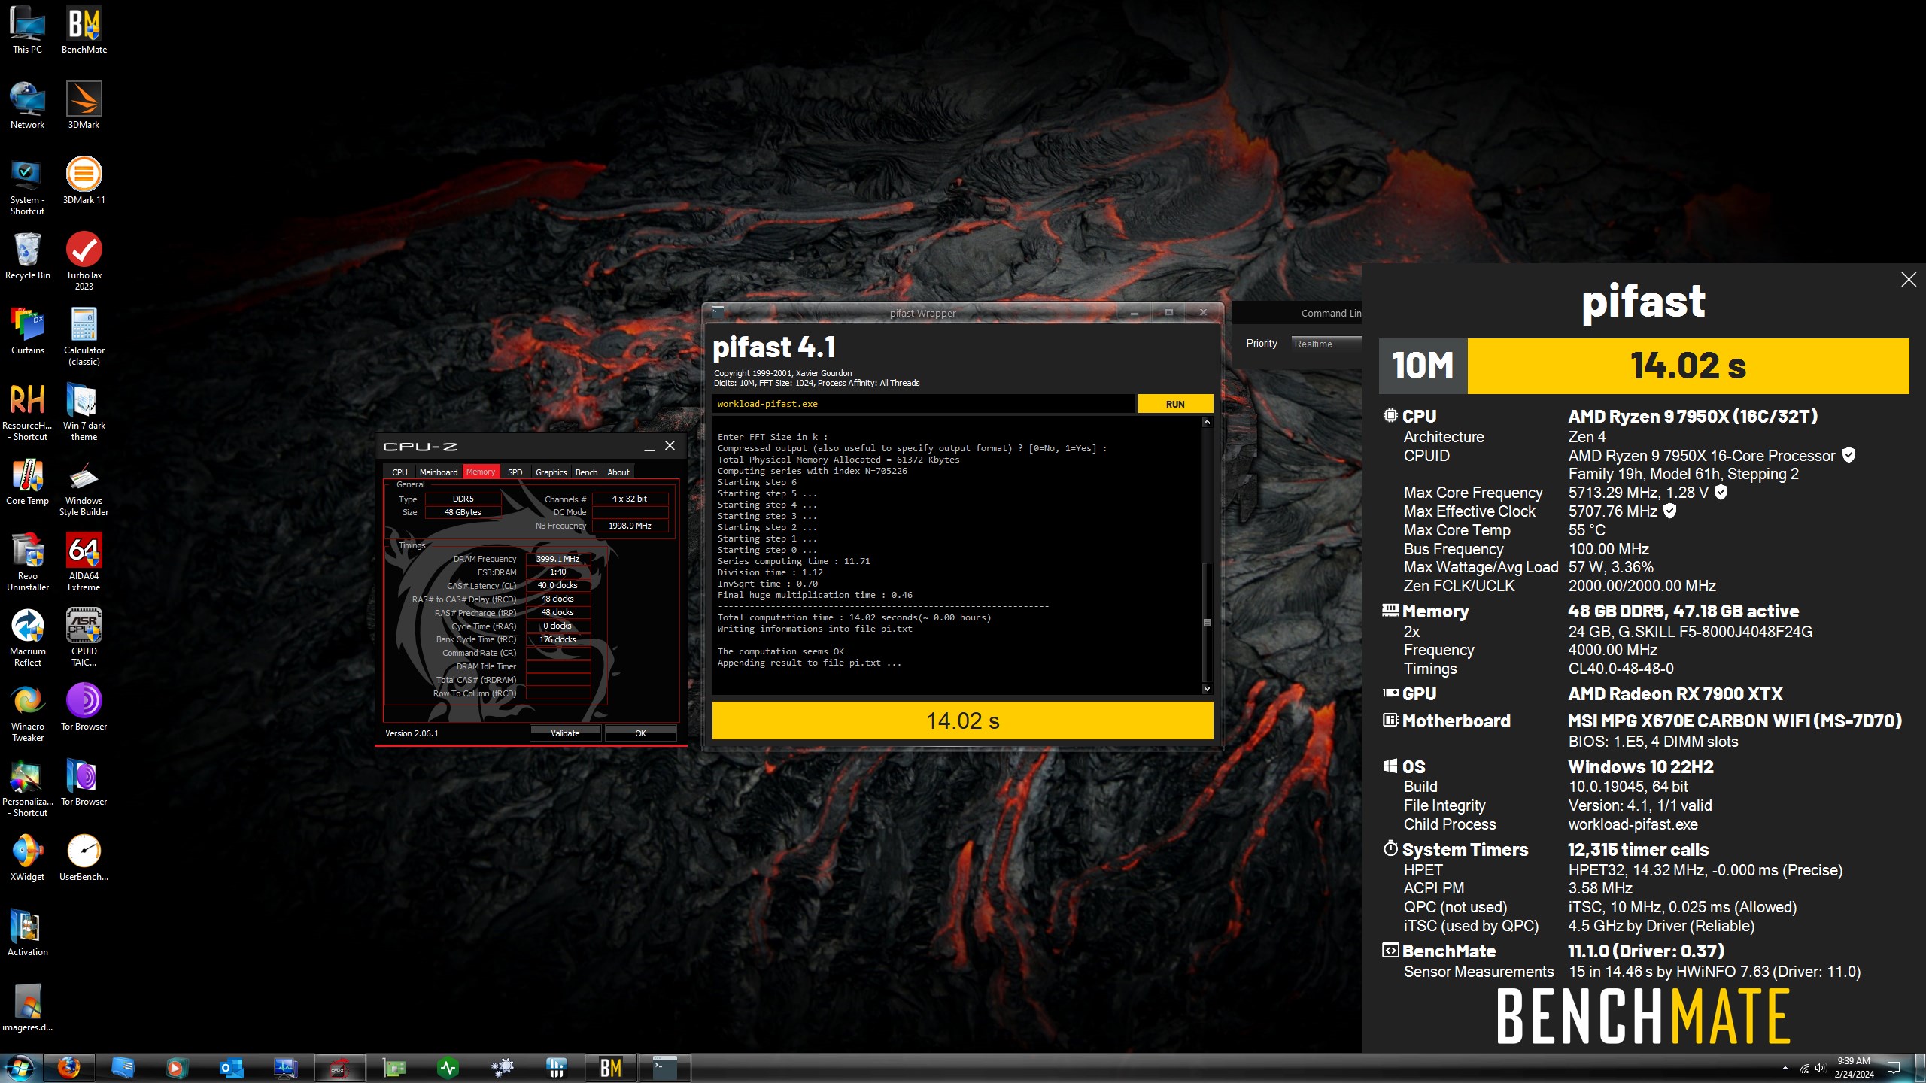1926x1083 pixels.
Task: Click the yellow RUN button in pifast Wrapper
Action: 1175,404
